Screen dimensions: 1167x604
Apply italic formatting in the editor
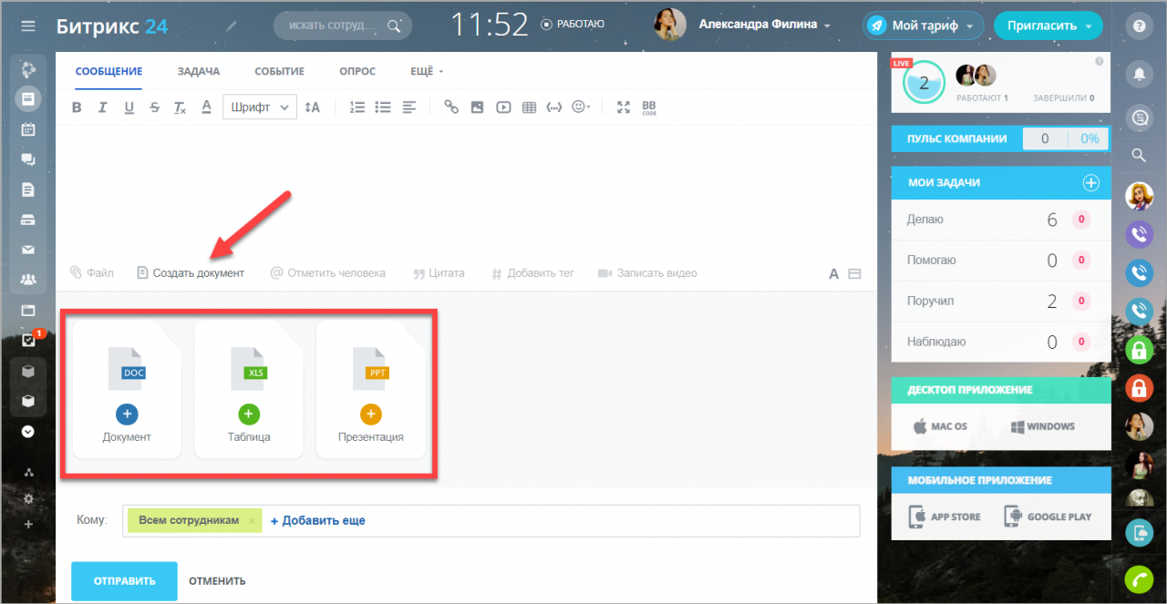click(103, 107)
